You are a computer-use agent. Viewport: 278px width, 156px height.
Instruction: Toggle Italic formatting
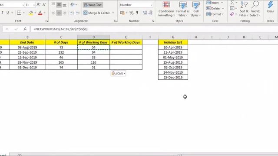click(2, 13)
